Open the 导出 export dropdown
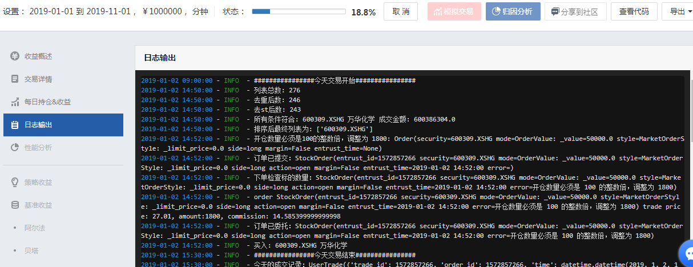Screen dimensions: 693x267 678,11
